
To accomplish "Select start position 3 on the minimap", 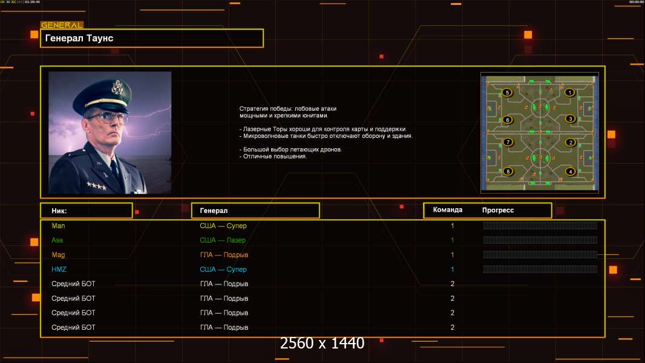I will (x=570, y=119).
